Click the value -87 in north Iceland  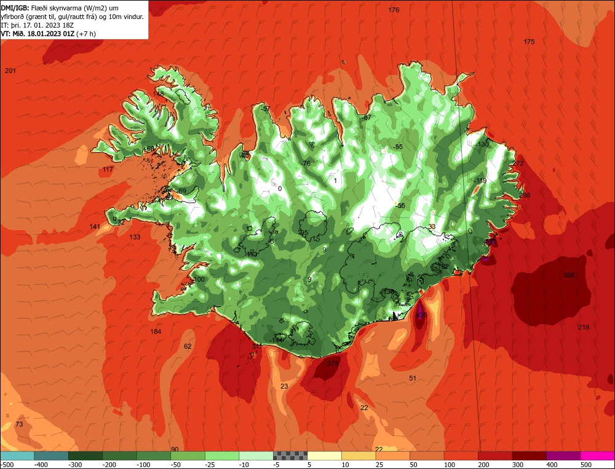tap(367, 117)
